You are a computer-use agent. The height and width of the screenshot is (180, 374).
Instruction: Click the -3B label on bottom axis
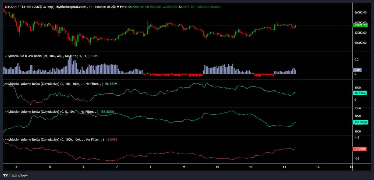pyautogui.click(x=357, y=159)
